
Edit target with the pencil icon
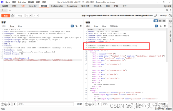(156, 15)
